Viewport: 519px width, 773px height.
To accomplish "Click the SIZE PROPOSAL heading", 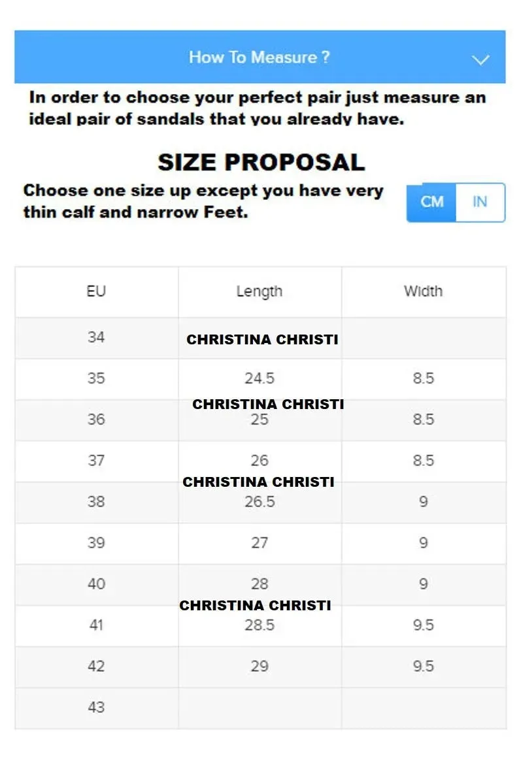I will [261, 163].
